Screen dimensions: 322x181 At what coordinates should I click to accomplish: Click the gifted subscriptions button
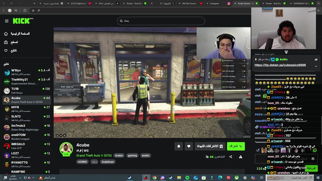pyautogui.click(x=210, y=146)
